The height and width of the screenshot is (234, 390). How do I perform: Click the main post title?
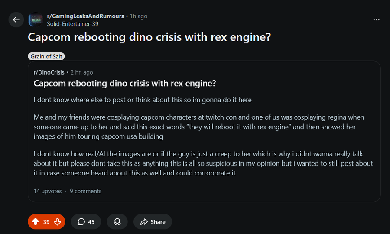(x=149, y=37)
